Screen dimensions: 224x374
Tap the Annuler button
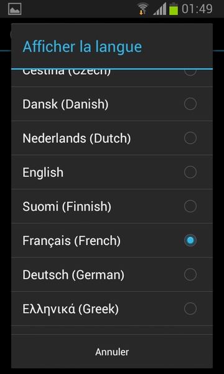tap(112, 352)
